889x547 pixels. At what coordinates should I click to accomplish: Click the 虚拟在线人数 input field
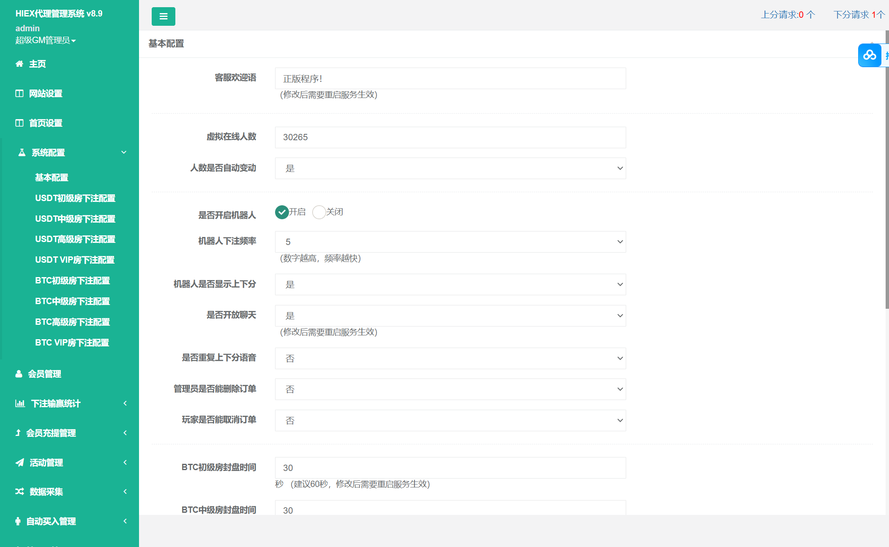(x=450, y=137)
